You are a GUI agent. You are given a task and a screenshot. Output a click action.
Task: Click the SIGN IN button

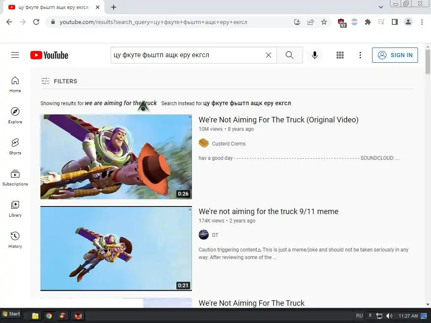point(395,55)
